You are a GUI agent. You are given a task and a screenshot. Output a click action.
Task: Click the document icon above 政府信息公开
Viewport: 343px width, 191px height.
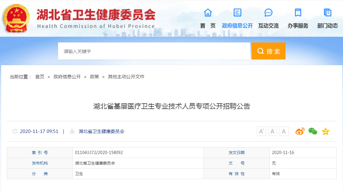pyautogui.click(x=237, y=13)
